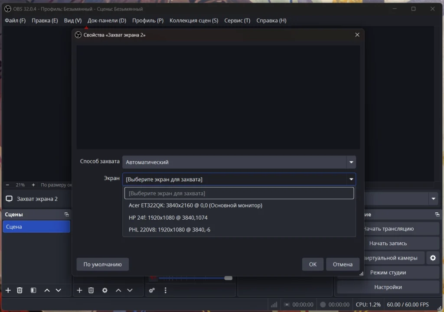Click По умолчанию to reset defaults
This screenshot has width=444, height=312.
102,264
